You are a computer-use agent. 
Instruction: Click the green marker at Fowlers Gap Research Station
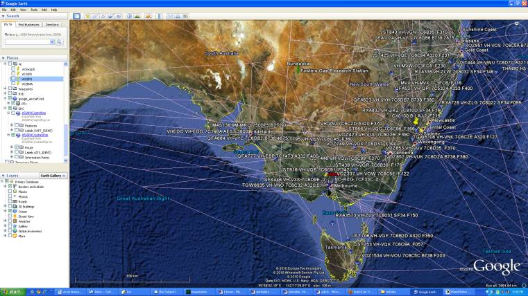pyautogui.click(x=298, y=69)
